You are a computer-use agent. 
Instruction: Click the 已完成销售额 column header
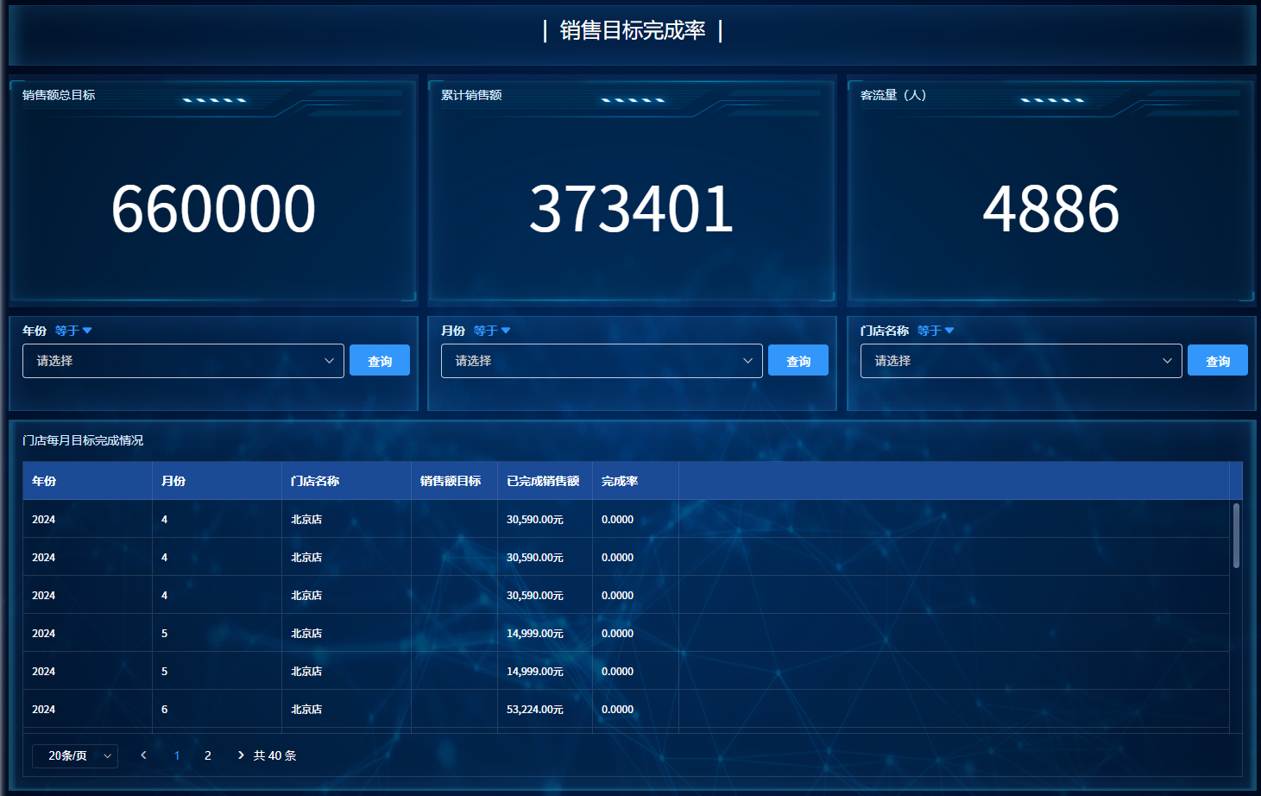(x=543, y=481)
